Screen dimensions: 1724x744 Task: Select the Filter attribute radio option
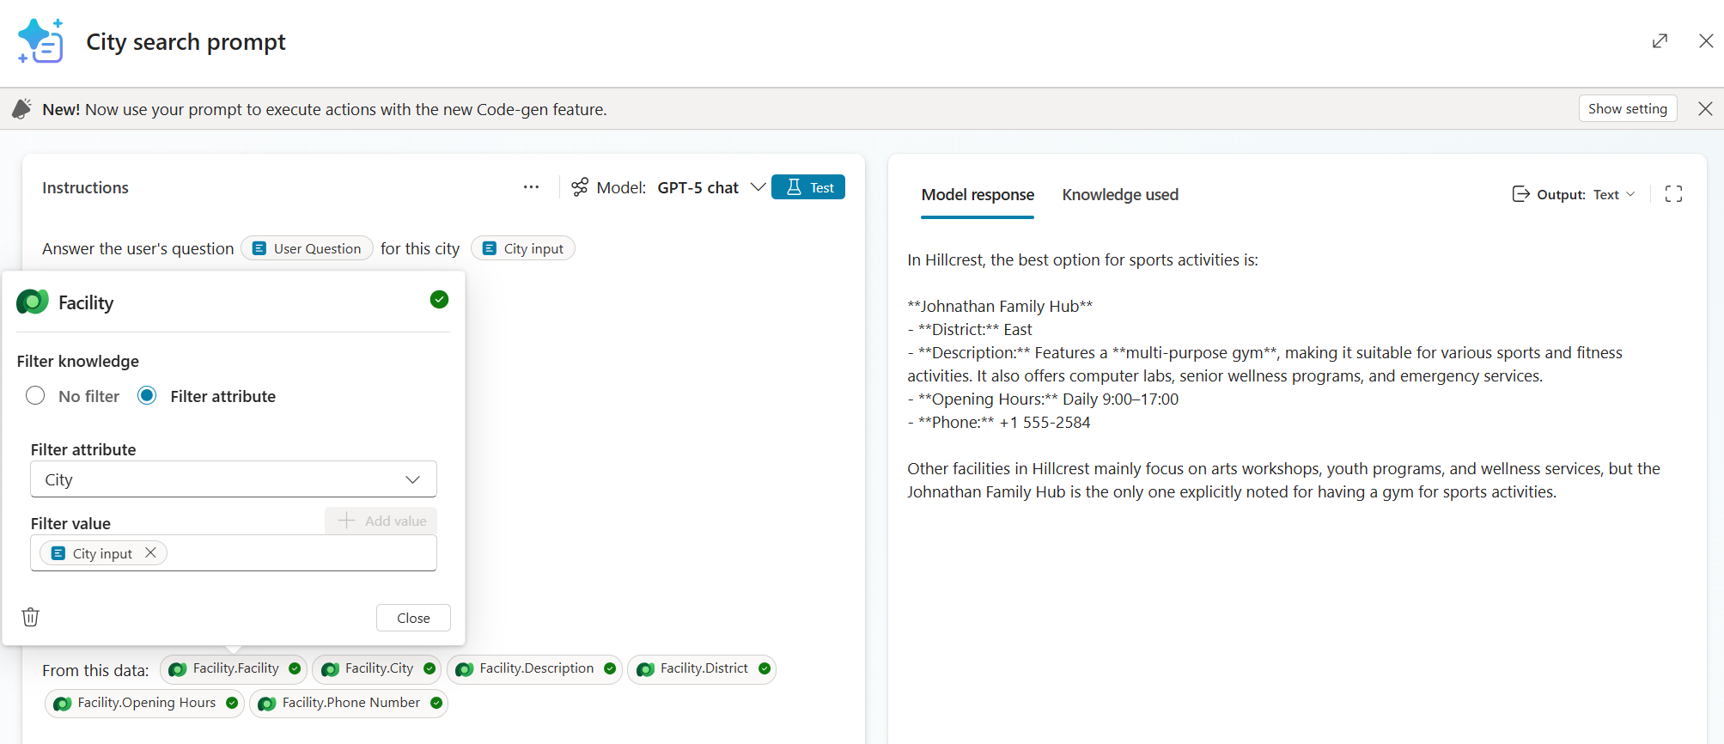tap(147, 396)
